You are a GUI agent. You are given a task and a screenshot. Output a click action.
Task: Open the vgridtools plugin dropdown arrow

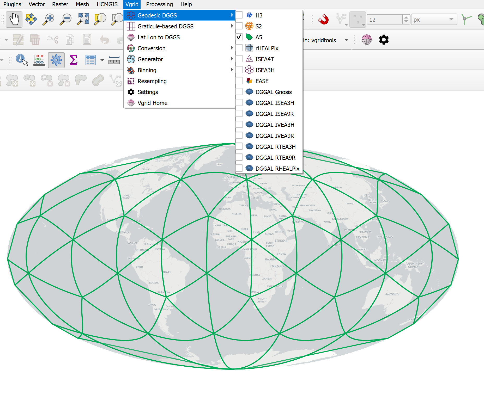point(346,40)
